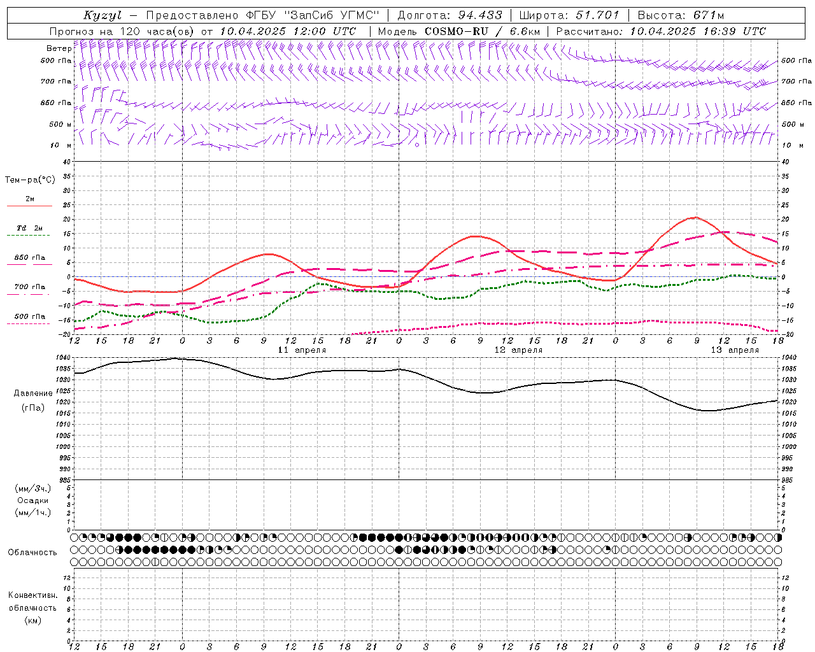
Task: Click the Долгота: 94.433 value
Action: 450,15
